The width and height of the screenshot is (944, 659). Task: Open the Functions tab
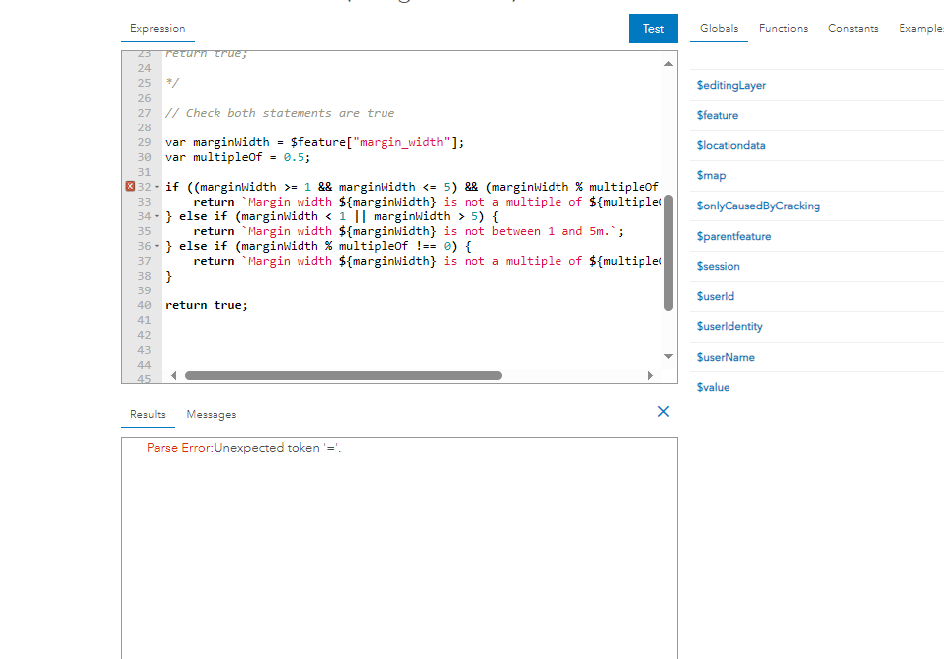[x=783, y=28]
